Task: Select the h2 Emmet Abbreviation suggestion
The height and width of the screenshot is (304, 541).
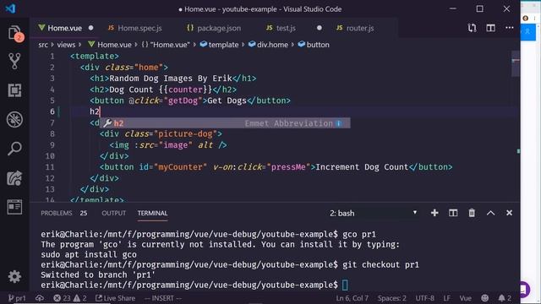Action: point(225,123)
